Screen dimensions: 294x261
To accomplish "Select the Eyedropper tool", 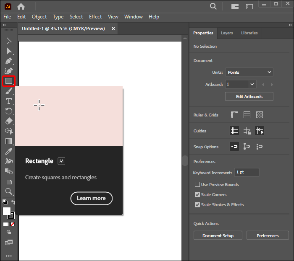I will pos(9,151).
